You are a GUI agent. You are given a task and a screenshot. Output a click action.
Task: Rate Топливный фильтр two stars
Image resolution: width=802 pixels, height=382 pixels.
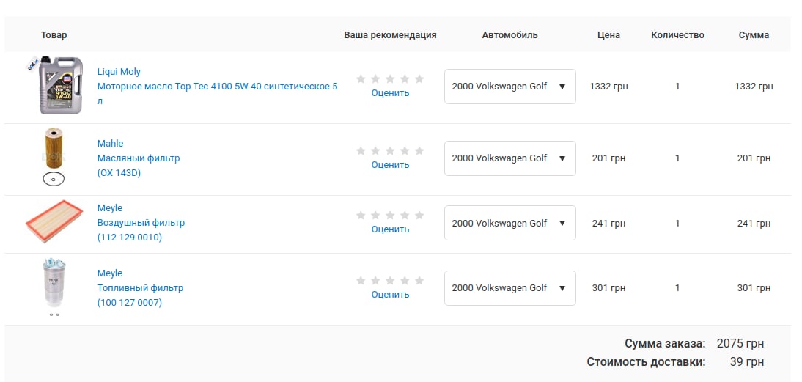click(x=375, y=280)
